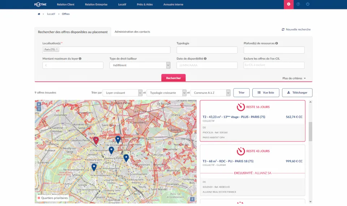Switch to Administration des contacts tab

(132, 32)
